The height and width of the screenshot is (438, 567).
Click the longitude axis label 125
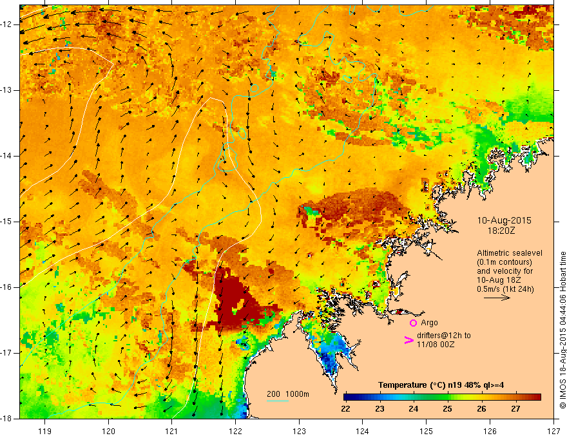click(427, 431)
